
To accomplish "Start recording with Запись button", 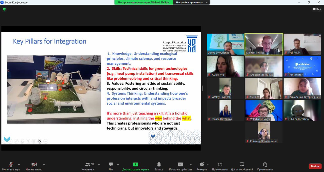I will click(x=159, y=165).
